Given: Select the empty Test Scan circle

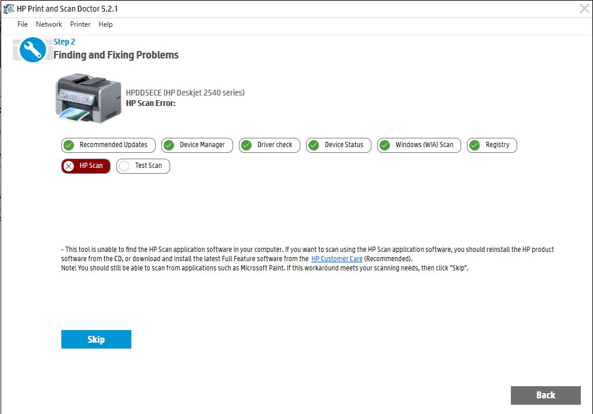Looking at the screenshot, I should tap(124, 166).
